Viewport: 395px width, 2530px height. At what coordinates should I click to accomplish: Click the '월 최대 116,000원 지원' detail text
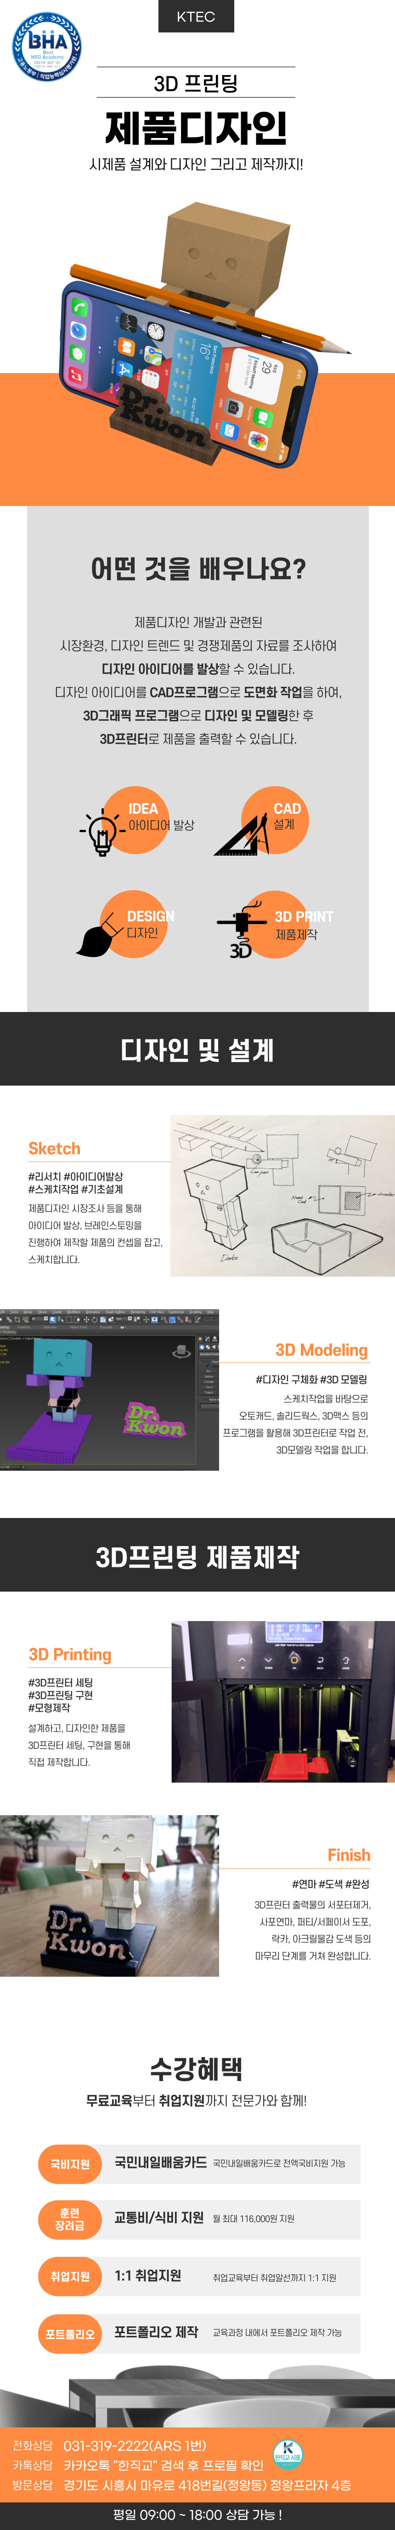point(254,2219)
